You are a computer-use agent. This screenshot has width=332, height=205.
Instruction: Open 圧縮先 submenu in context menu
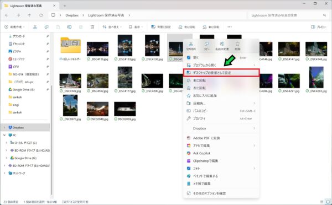[x=221, y=103]
